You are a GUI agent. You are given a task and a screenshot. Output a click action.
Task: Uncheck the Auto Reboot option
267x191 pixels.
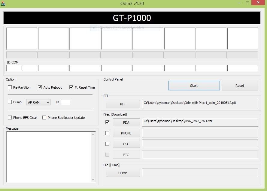pos(40,87)
